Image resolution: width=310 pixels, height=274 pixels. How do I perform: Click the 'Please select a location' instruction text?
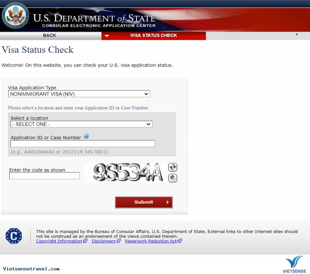[x=78, y=108]
